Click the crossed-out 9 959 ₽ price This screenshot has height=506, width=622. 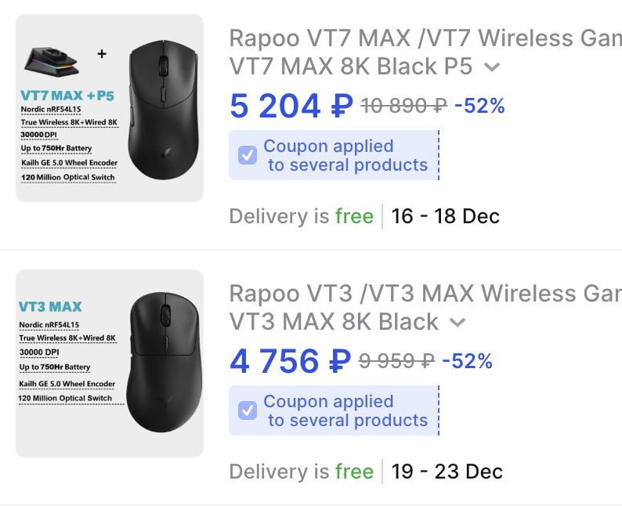(x=396, y=361)
